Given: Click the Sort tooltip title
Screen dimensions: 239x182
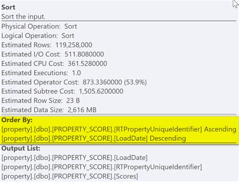Looking at the screenshot, I should click(x=8, y=7).
